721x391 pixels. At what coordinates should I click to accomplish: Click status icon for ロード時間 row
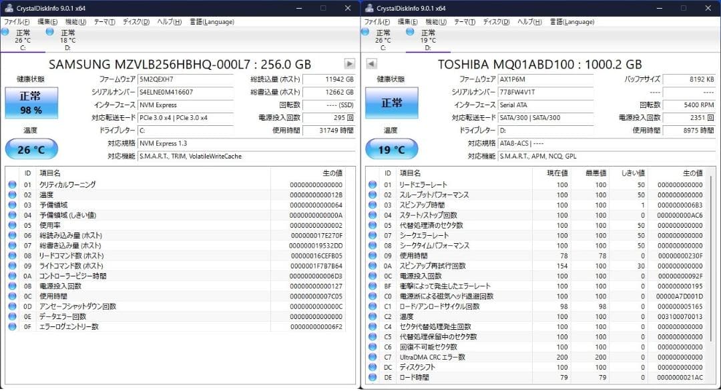click(373, 377)
